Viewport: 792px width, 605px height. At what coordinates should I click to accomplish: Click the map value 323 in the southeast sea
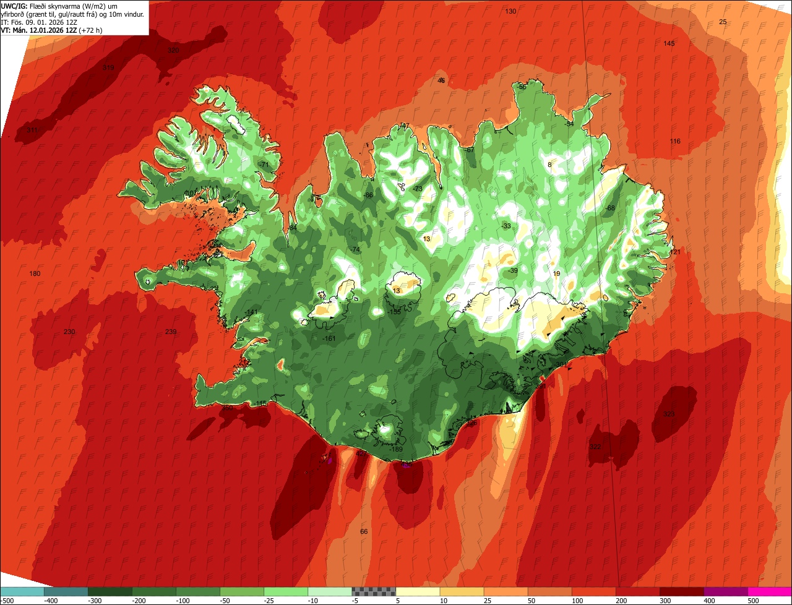[669, 414]
